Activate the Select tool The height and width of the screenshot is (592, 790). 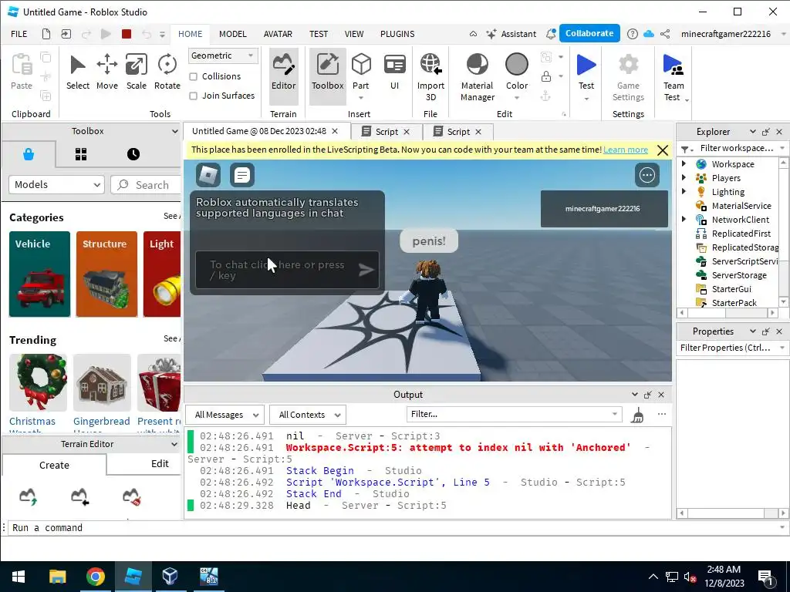point(78,72)
